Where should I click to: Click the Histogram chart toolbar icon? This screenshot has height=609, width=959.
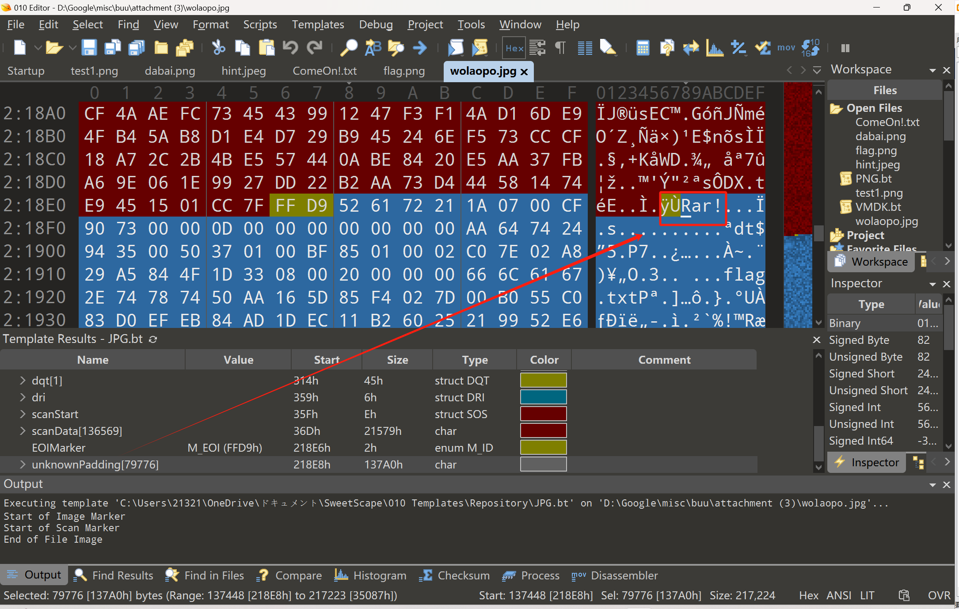pos(714,47)
